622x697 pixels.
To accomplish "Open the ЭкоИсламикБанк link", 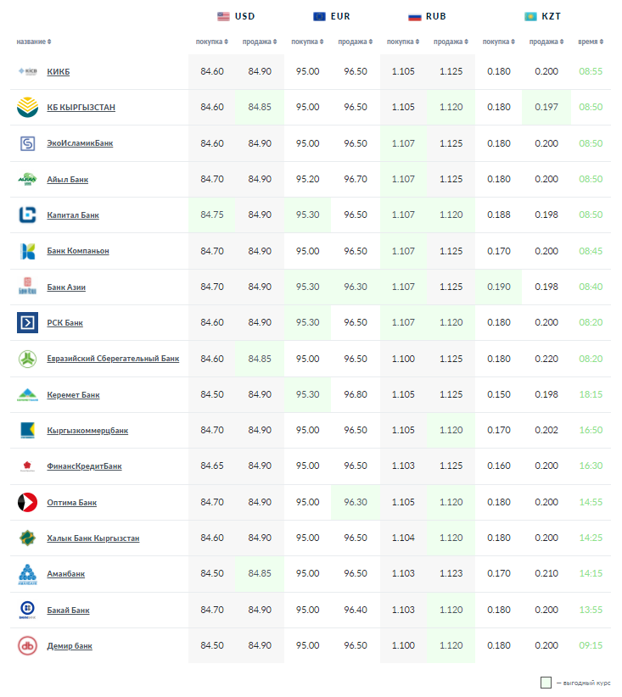I will click(80, 143).
